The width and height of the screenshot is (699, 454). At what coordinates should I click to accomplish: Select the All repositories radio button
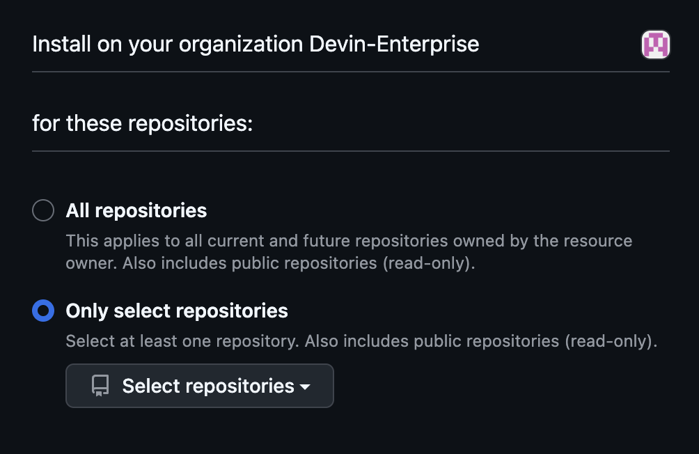pos(43,210)
